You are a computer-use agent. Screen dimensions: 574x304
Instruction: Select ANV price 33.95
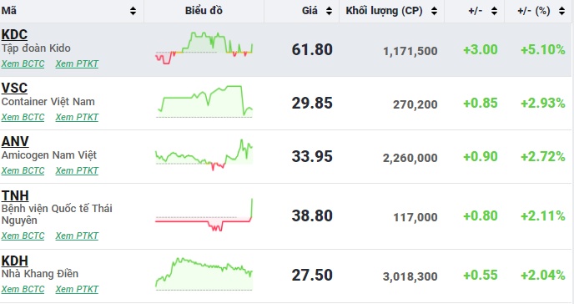312,157
